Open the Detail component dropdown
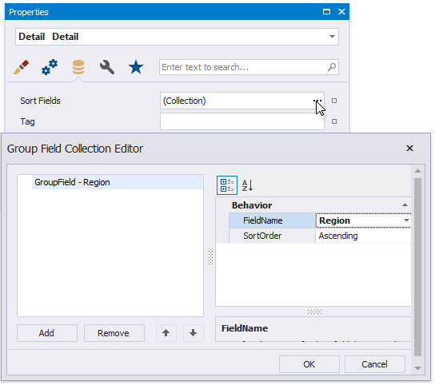The width and height of the screenshot is (443, 385). coord(333,37)
